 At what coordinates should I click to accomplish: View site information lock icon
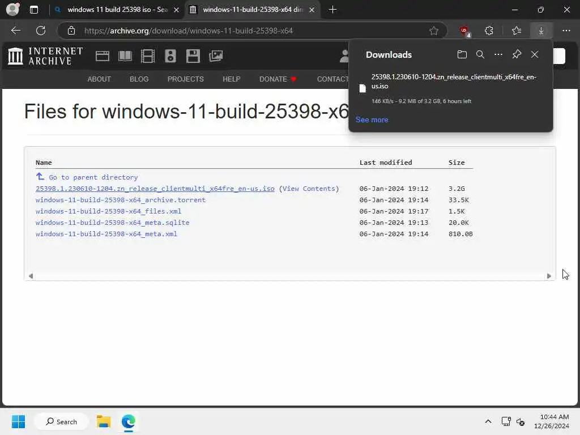[x=71, y=31]
